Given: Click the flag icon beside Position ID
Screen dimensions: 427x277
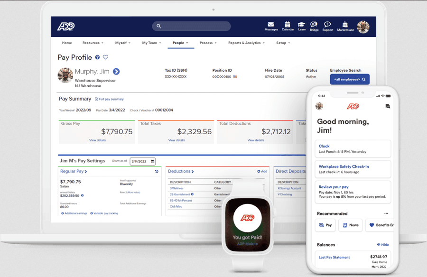Looking at the screenshot, I should (x=235, y=76).
